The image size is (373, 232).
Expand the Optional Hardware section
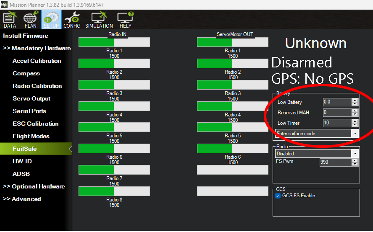34,186
